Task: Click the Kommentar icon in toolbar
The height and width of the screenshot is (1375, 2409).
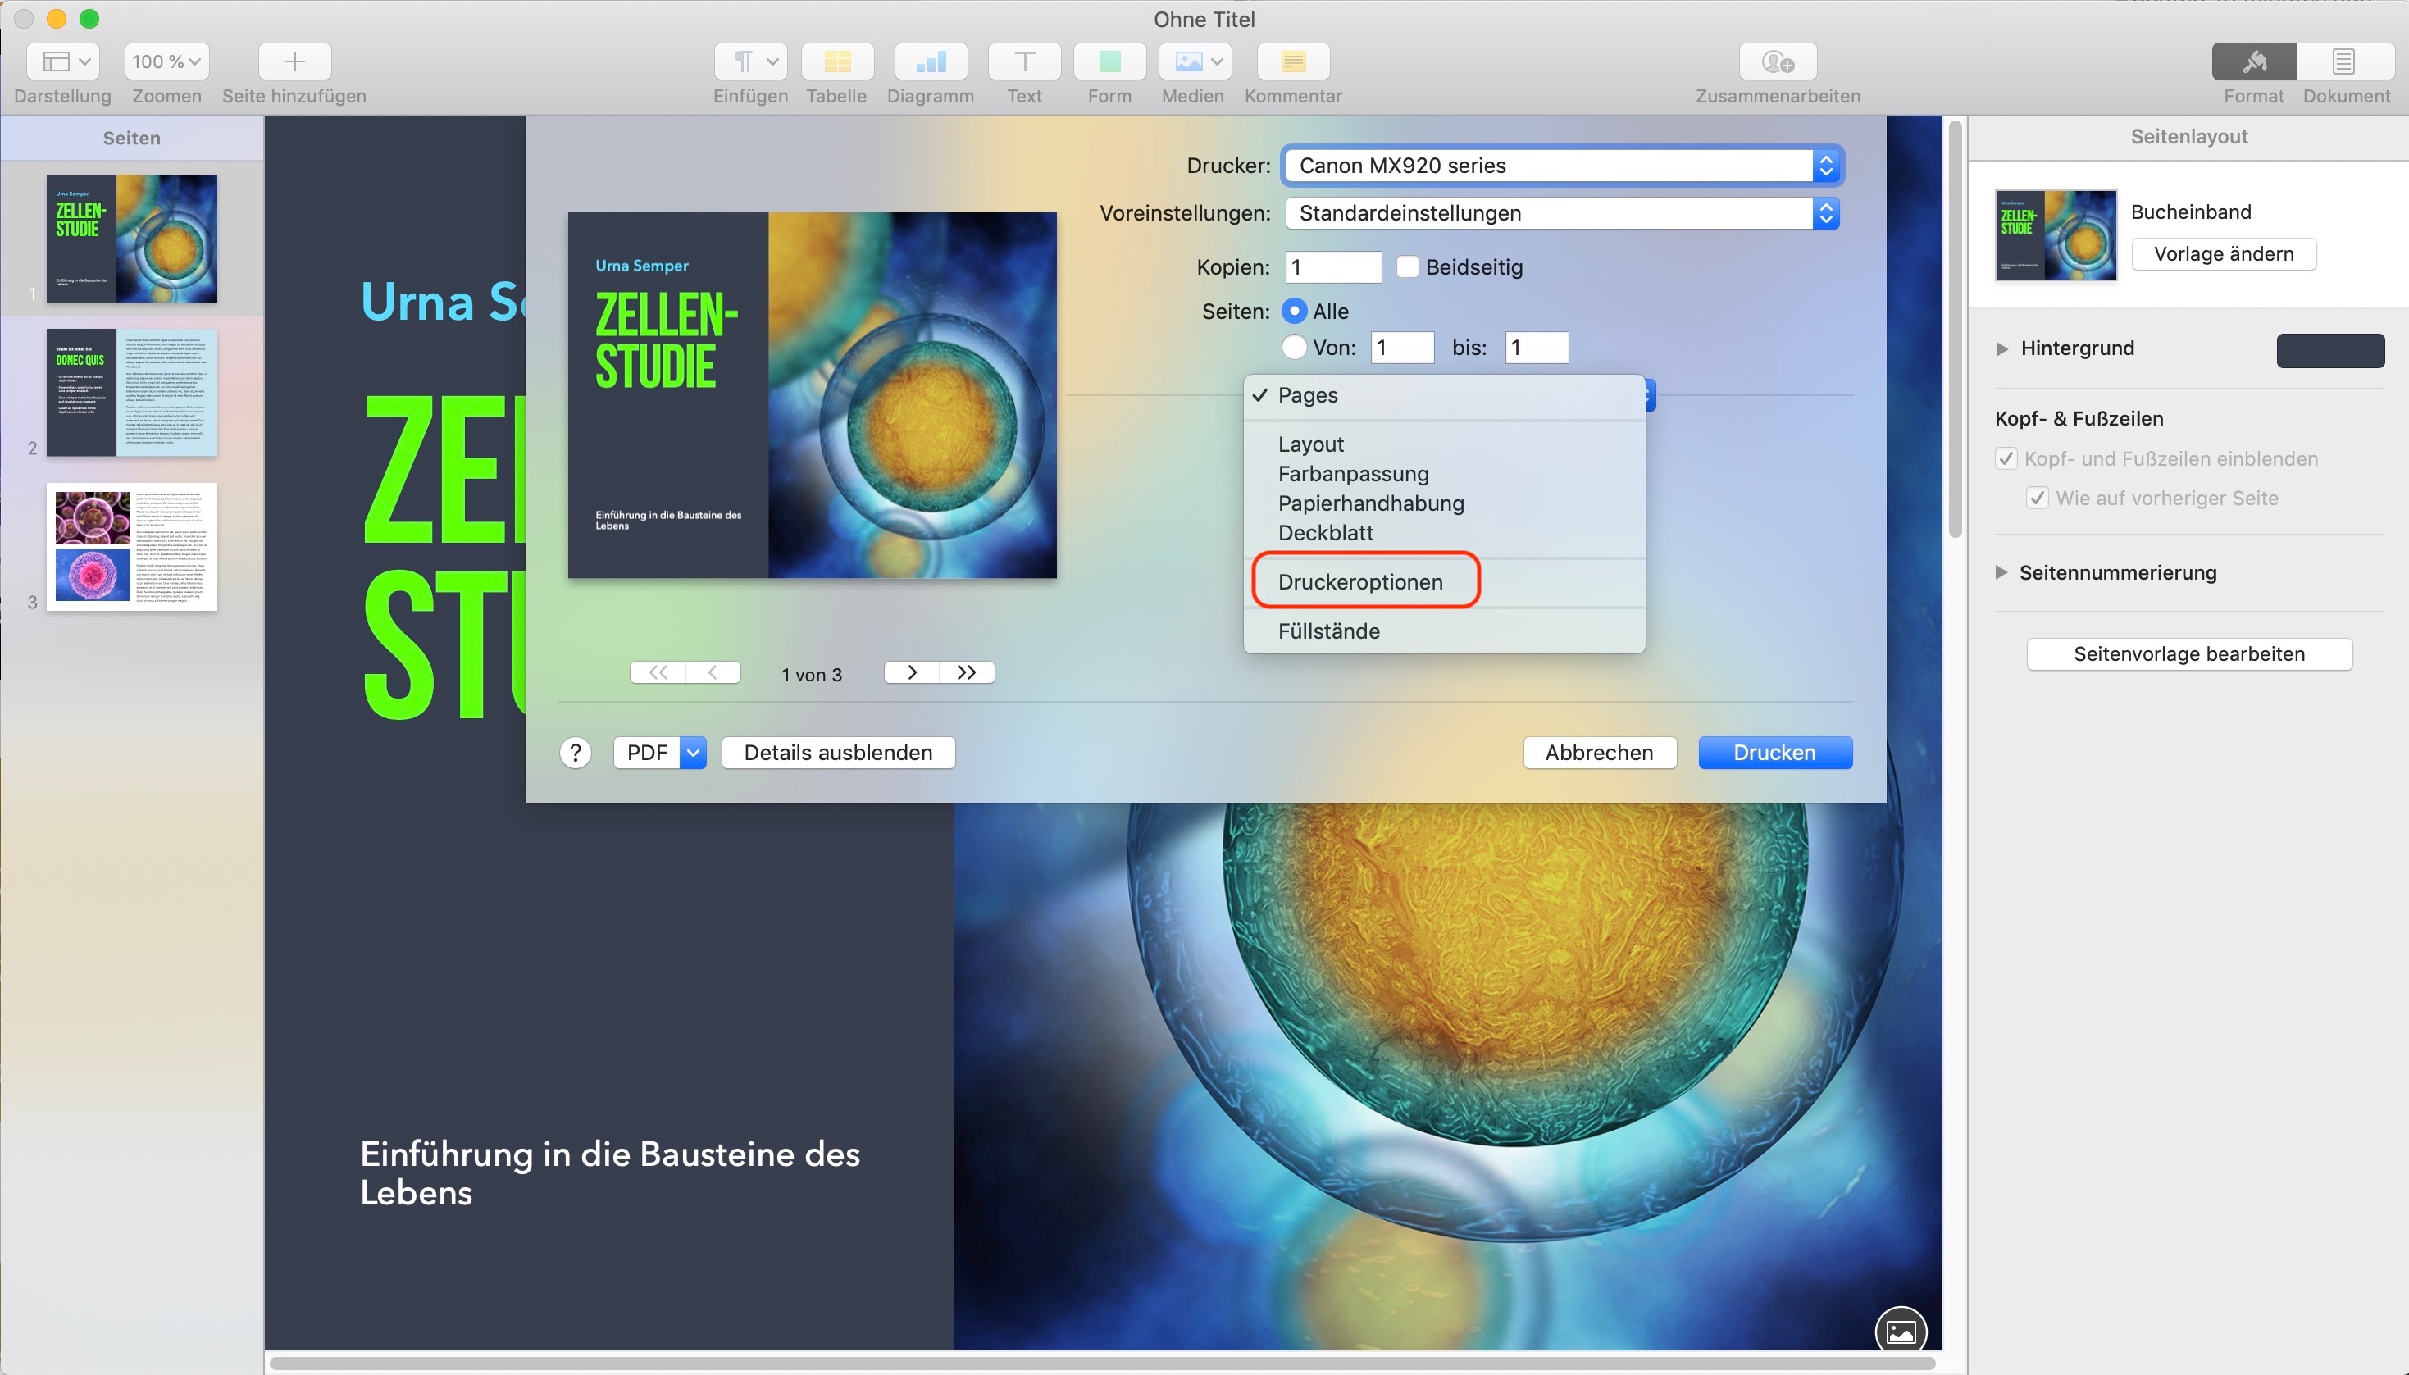Action: (x=1293, y=61)
